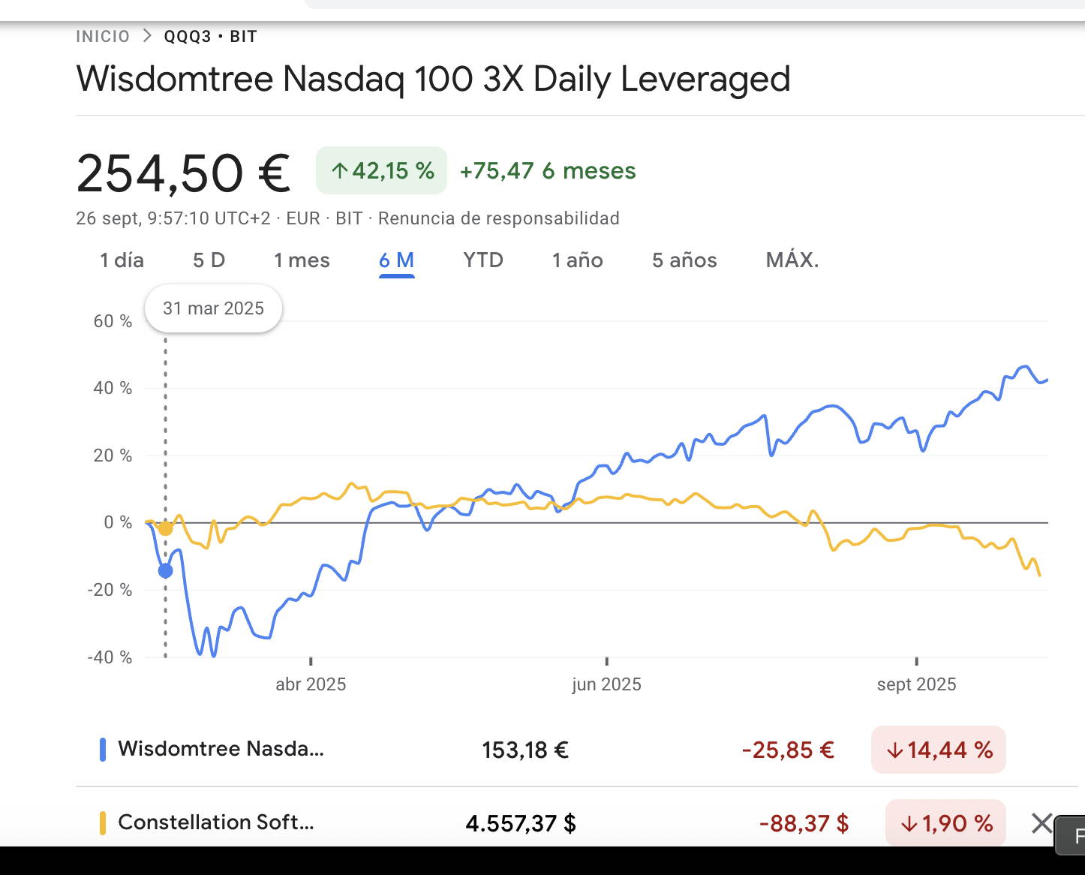Go to the INICIO breadcrumb link

(103, 37)
